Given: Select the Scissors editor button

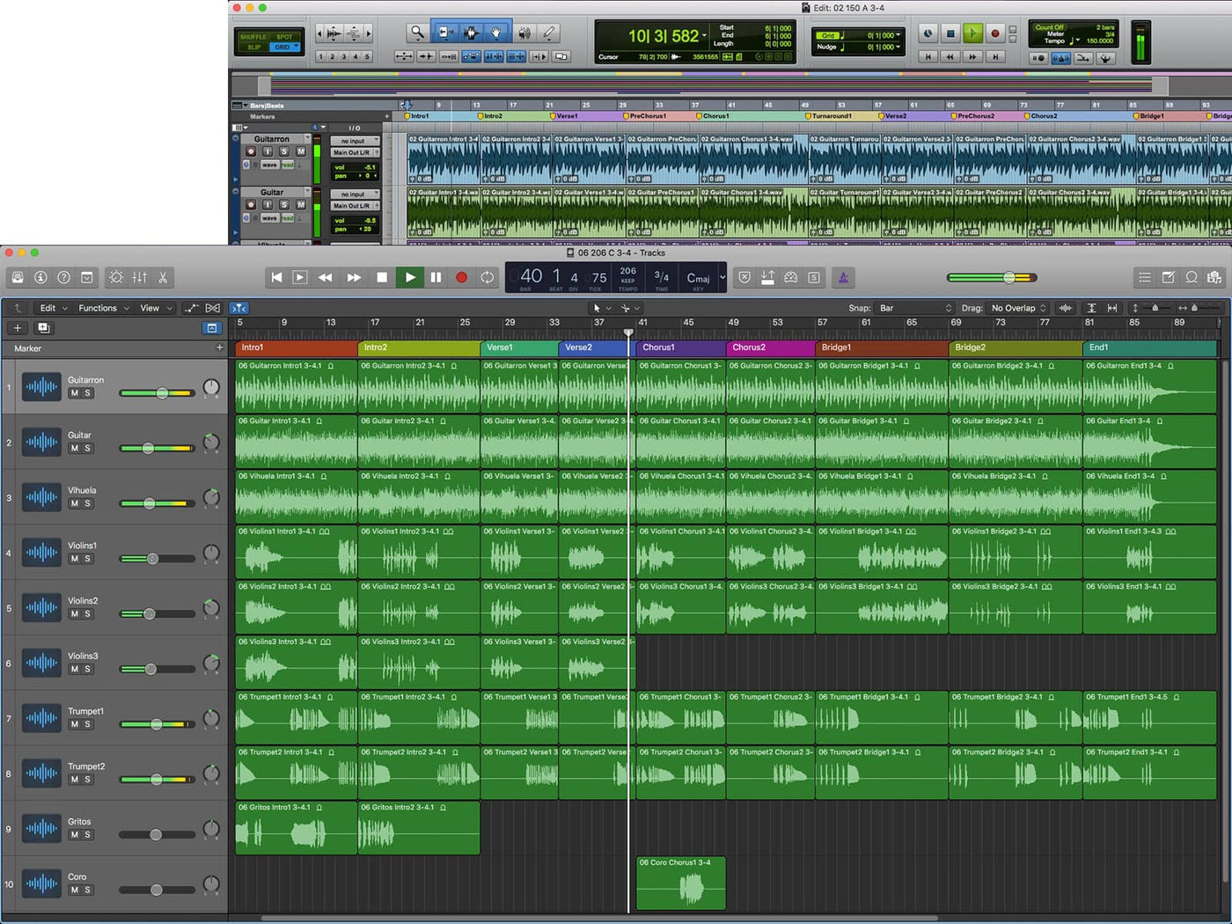Looking at the screenshot, I should click(x=163, y=277).
